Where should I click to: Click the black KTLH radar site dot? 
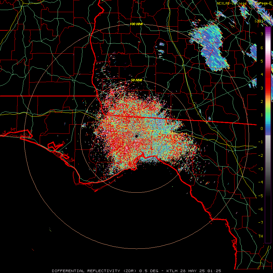pyautogui.click(x=136, y=136)
